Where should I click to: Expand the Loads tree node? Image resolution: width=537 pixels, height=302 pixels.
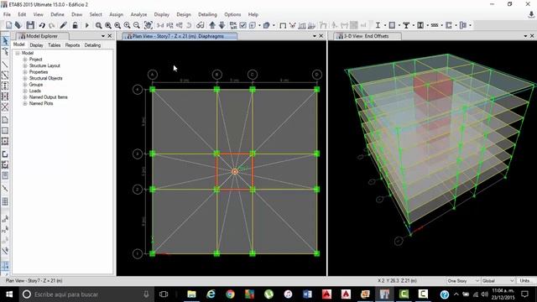click(x=24, y=91)
